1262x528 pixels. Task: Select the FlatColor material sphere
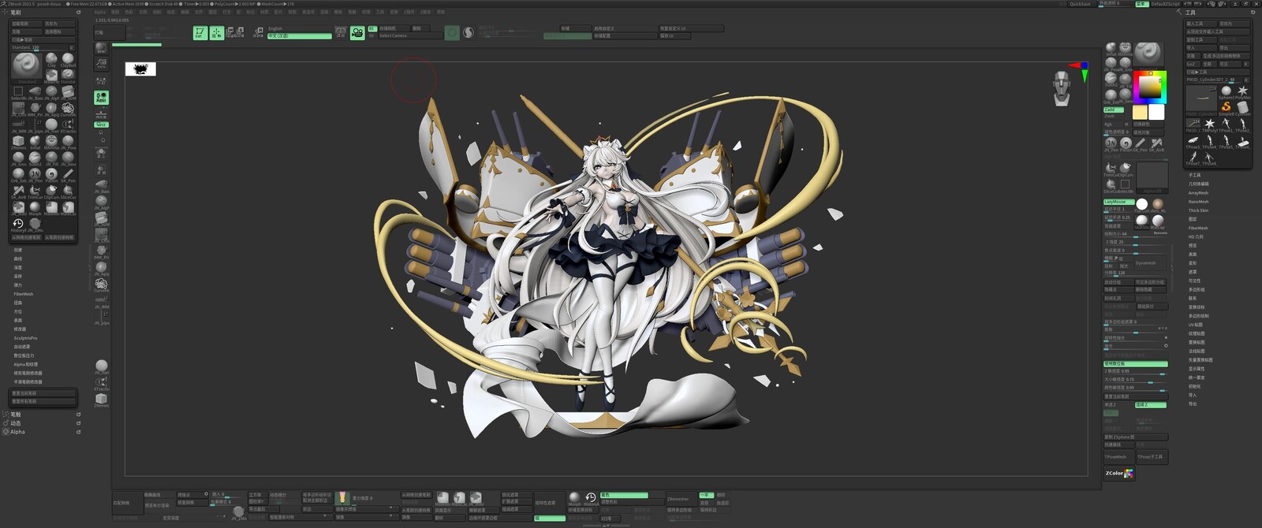pyautogui.click(x=1141, y=206)
